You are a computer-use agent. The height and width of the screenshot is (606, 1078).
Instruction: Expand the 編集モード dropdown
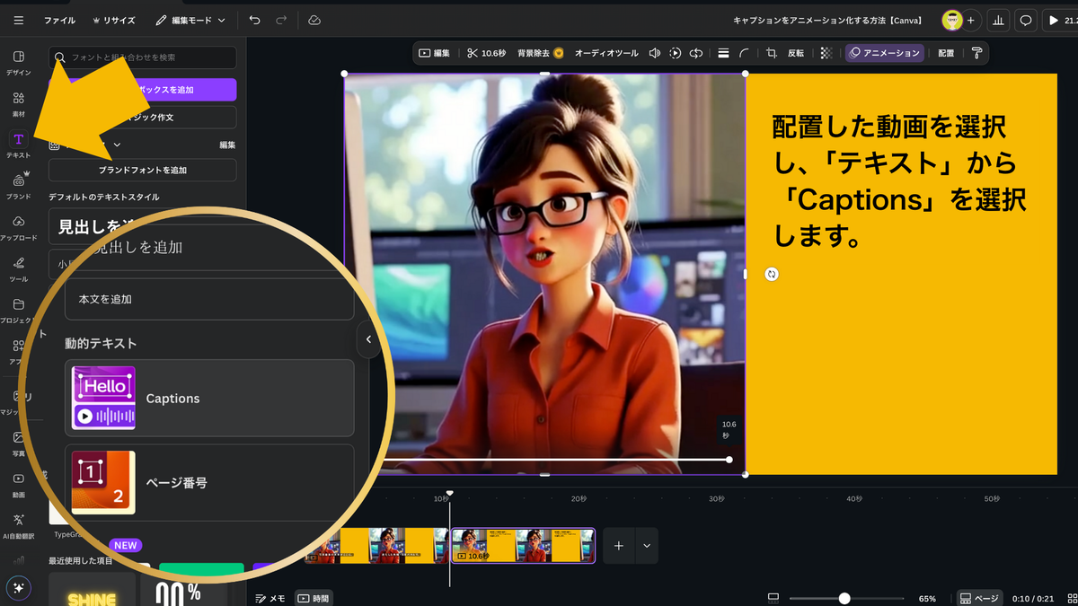tap(190, 20)
